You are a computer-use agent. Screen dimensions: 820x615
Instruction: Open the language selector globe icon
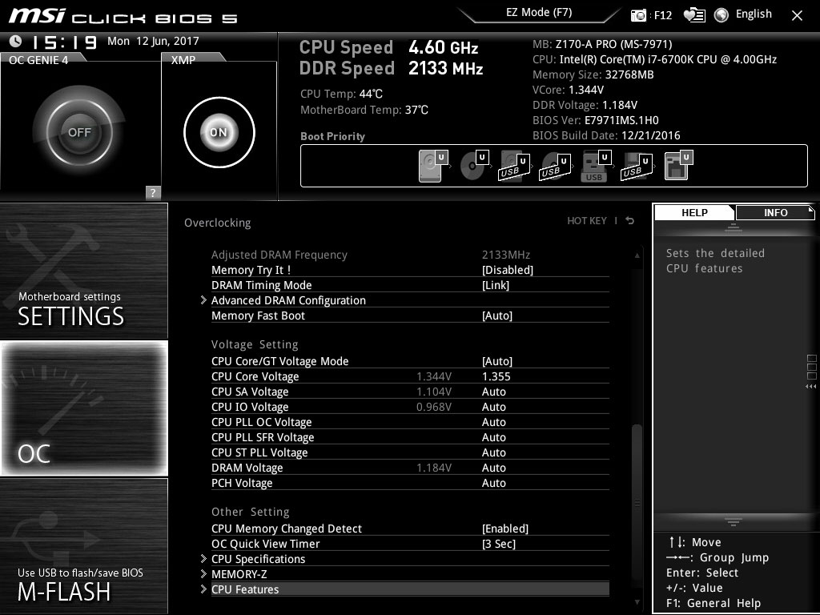(722, 15)
